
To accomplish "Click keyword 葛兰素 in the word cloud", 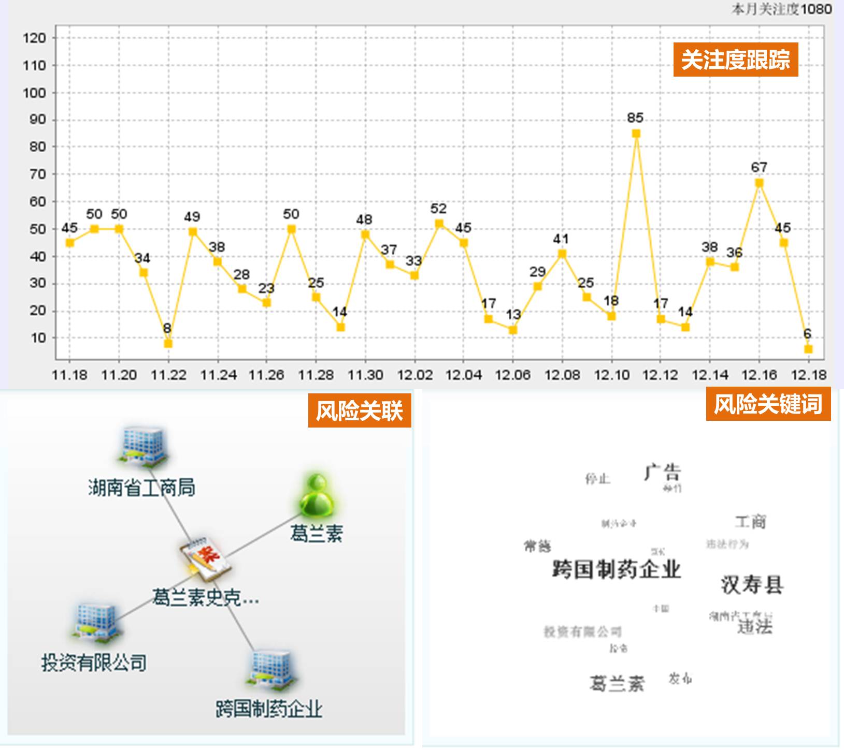I will [x=617, y=683].
